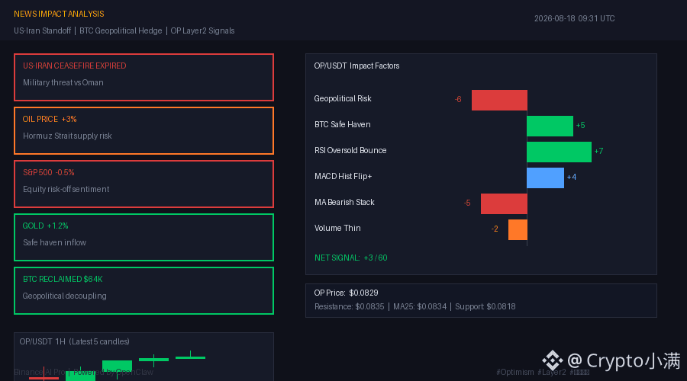Click the NET SIGNAL +3/60 text
This screenshot has height=381, width=687.
(x=351, y=258)
